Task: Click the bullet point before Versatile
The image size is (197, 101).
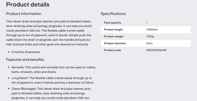Action: pyautogui.click(x=9, y=67)
